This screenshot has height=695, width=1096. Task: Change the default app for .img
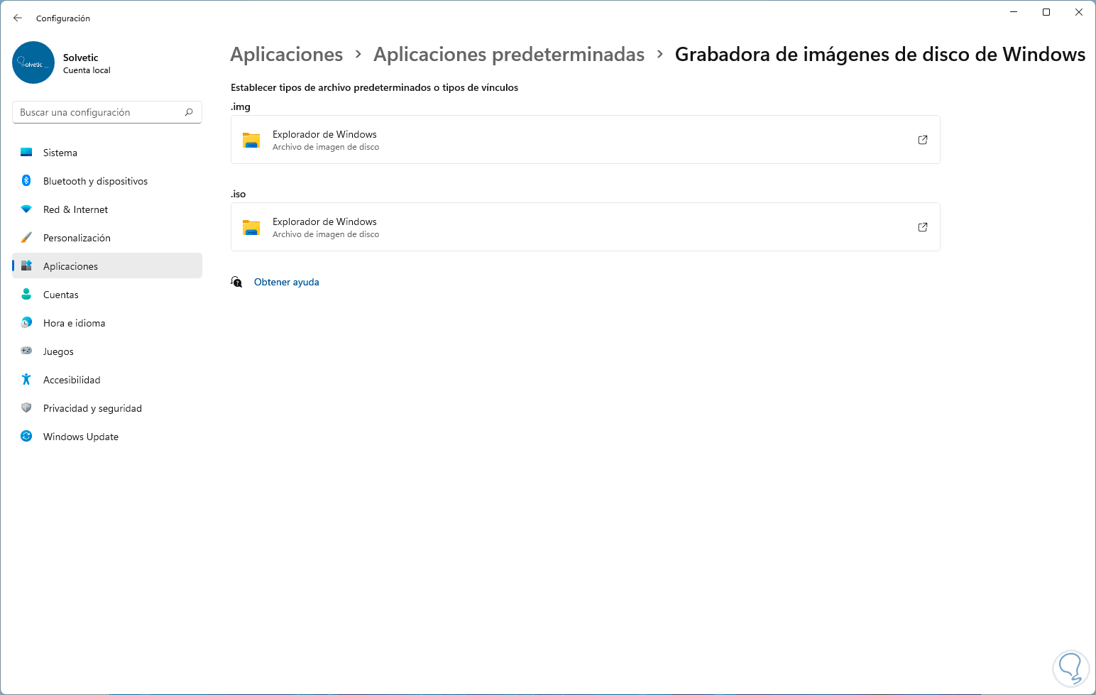click(x=586, y=140)
